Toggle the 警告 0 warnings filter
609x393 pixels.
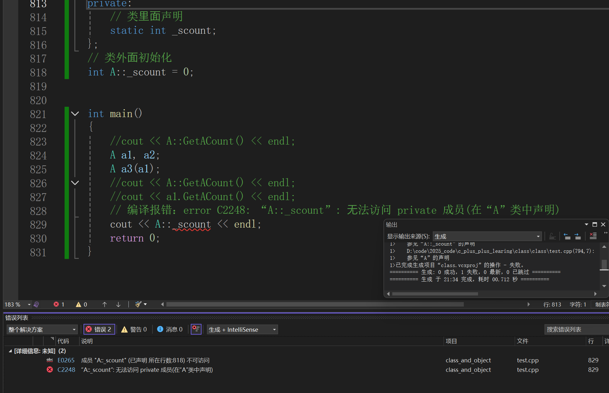tap(134, 330)
